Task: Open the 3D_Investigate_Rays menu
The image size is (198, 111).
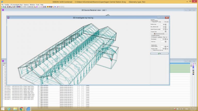Action: pyautogui.click(x=16, y=5)
